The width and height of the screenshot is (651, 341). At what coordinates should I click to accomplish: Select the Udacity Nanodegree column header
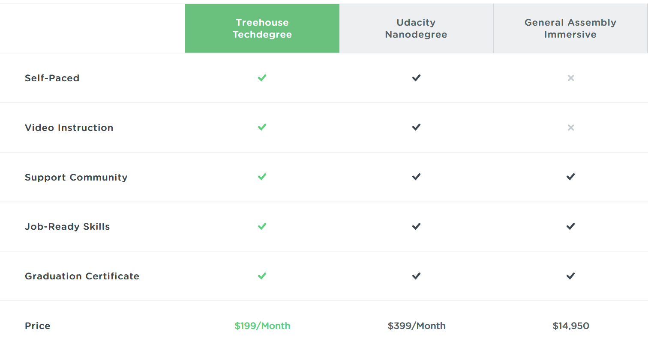click(x=416, y=28)
